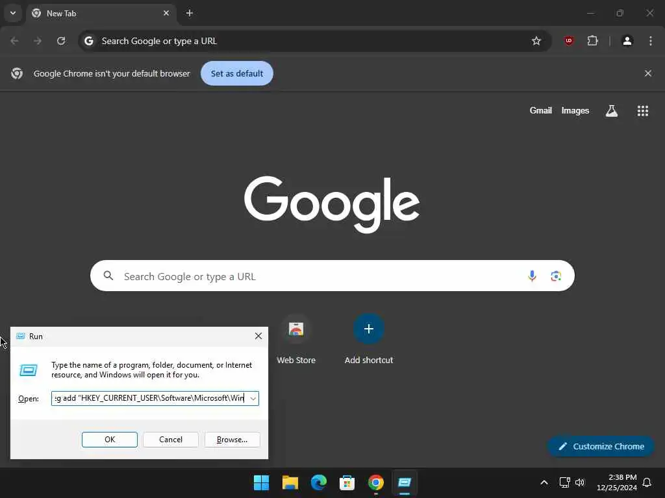Open the Chrome three-dot menu

[651, 41]
